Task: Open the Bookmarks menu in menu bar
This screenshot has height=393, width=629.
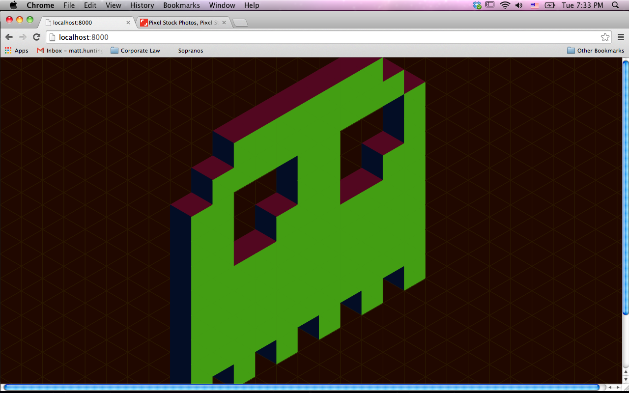Action: pos(181,5)
